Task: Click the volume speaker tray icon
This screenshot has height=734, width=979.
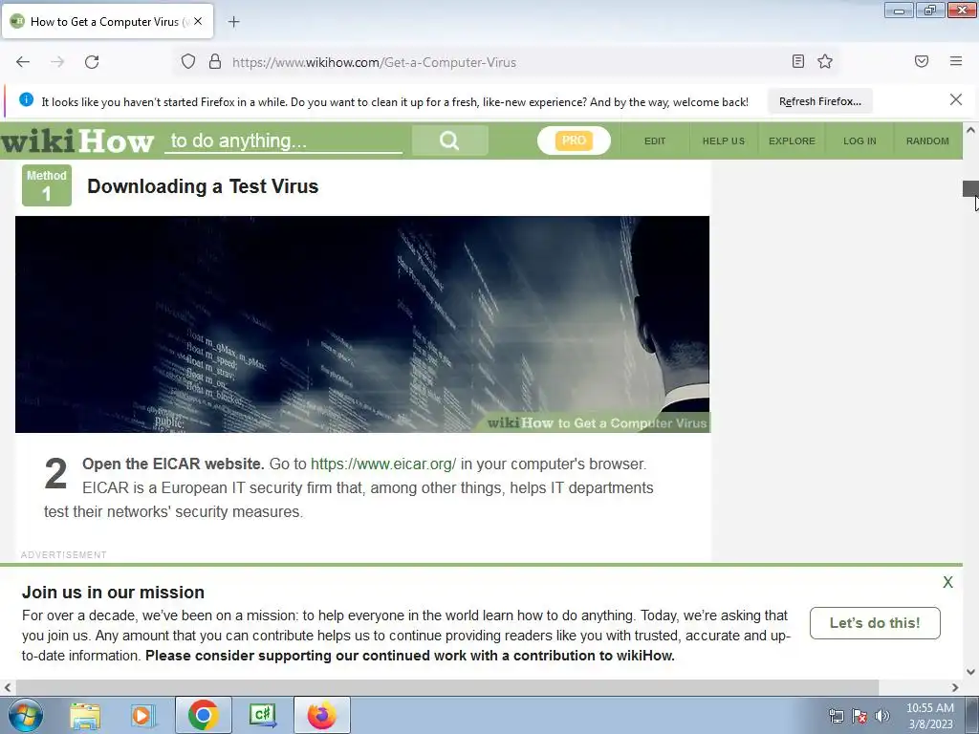Action: 882,716
